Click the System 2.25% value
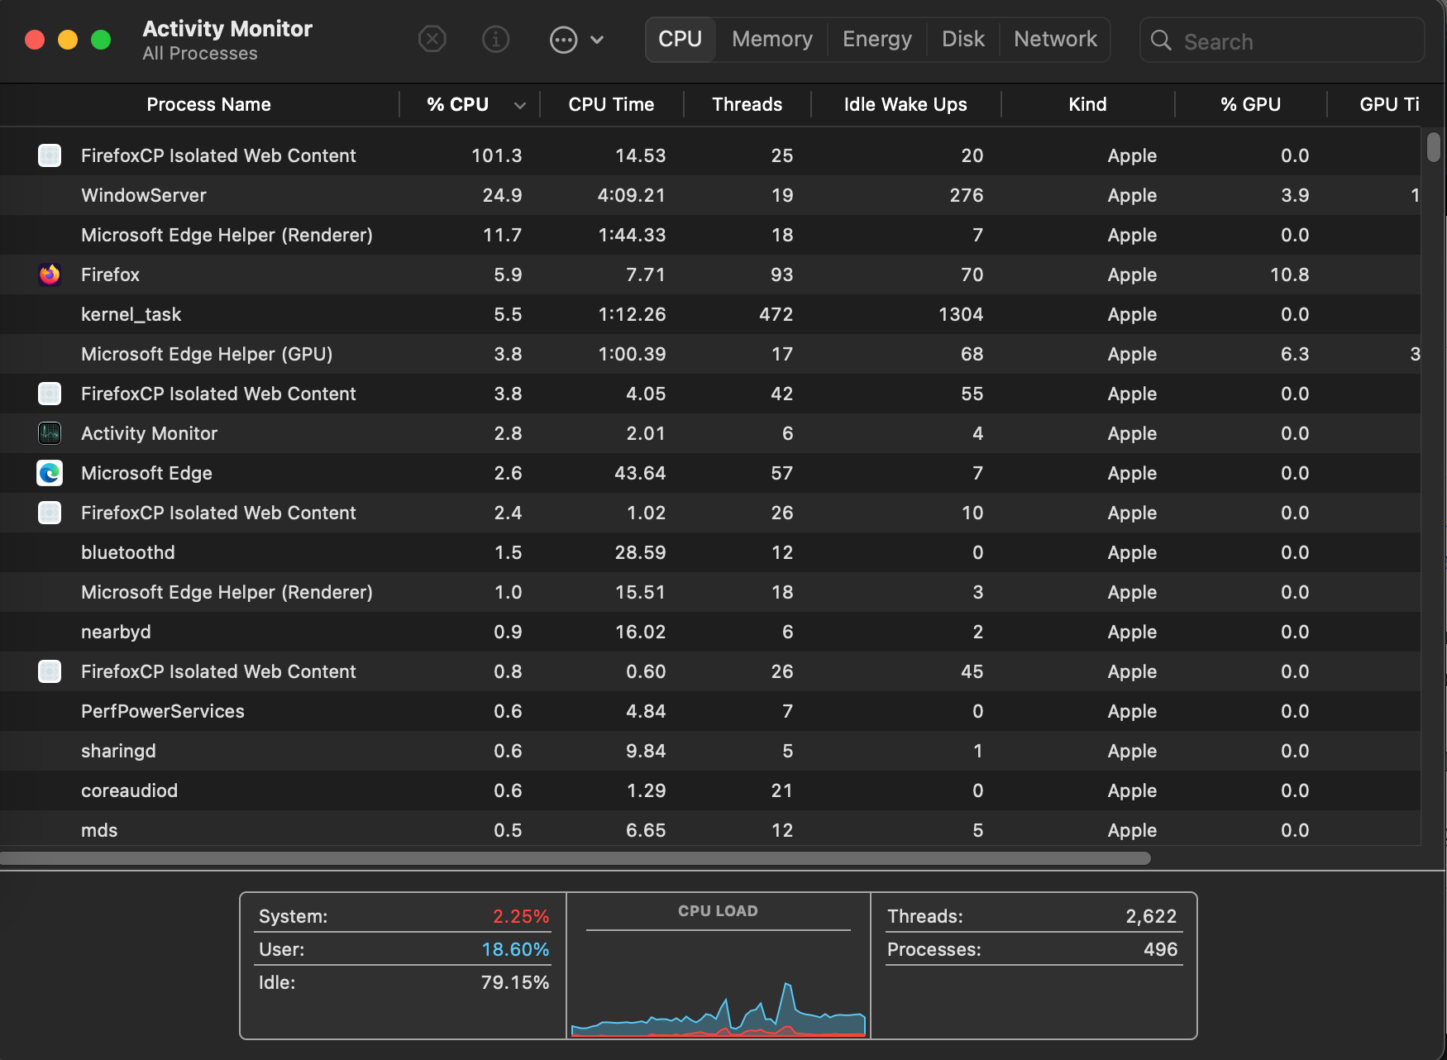 tap(521, 916)
